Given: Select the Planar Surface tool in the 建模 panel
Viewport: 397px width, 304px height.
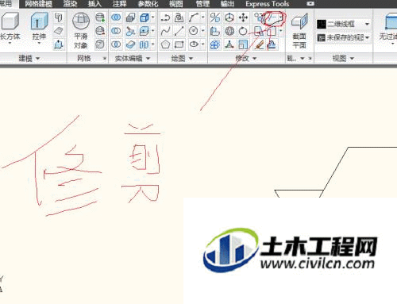Looking at the screenshot, I should 59,31.
